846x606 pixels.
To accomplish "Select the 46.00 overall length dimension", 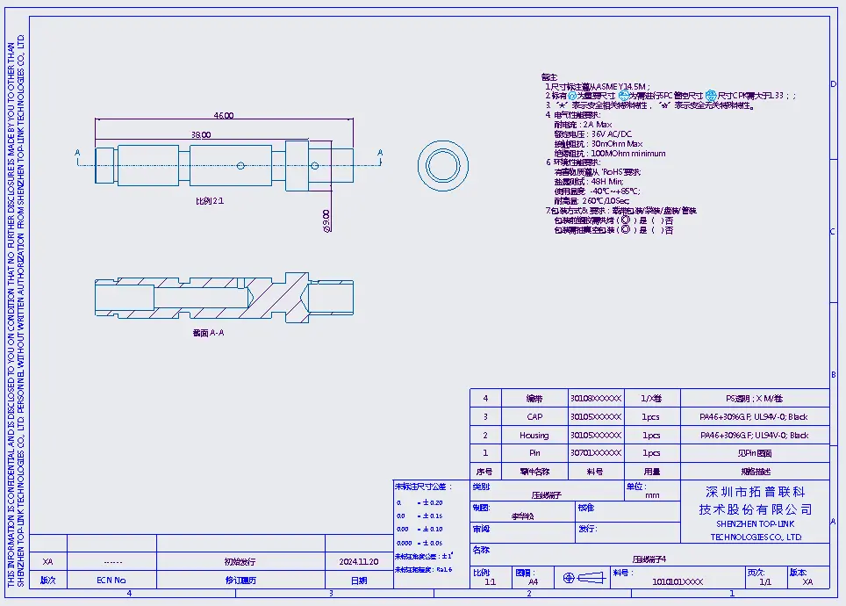I will point(224,115).
